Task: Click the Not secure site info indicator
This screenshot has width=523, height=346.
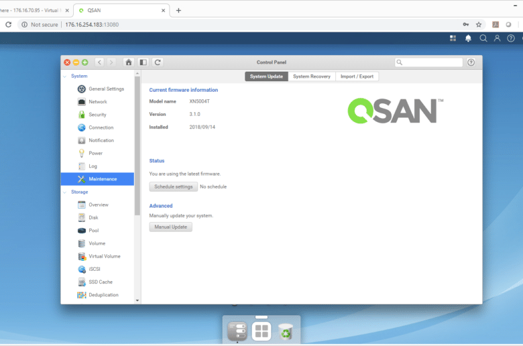Action: (x=40, y=25)
